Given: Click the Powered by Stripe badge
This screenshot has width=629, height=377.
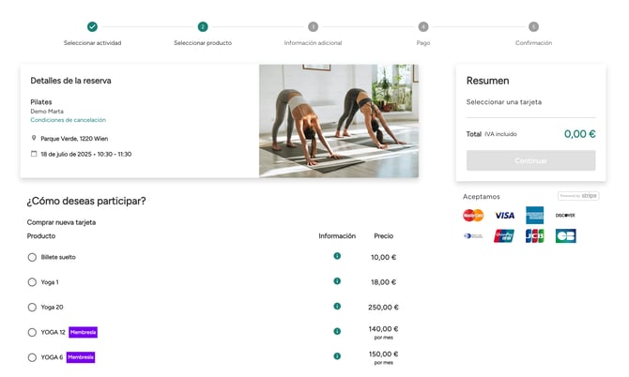Looking at the screenshot, I should (578, 196).
